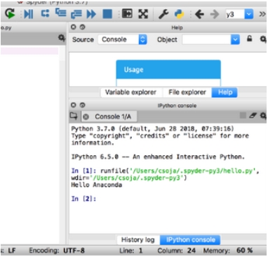Stop debugging with the blue square
The image size is (268, 256).
[x=107, y=14]
